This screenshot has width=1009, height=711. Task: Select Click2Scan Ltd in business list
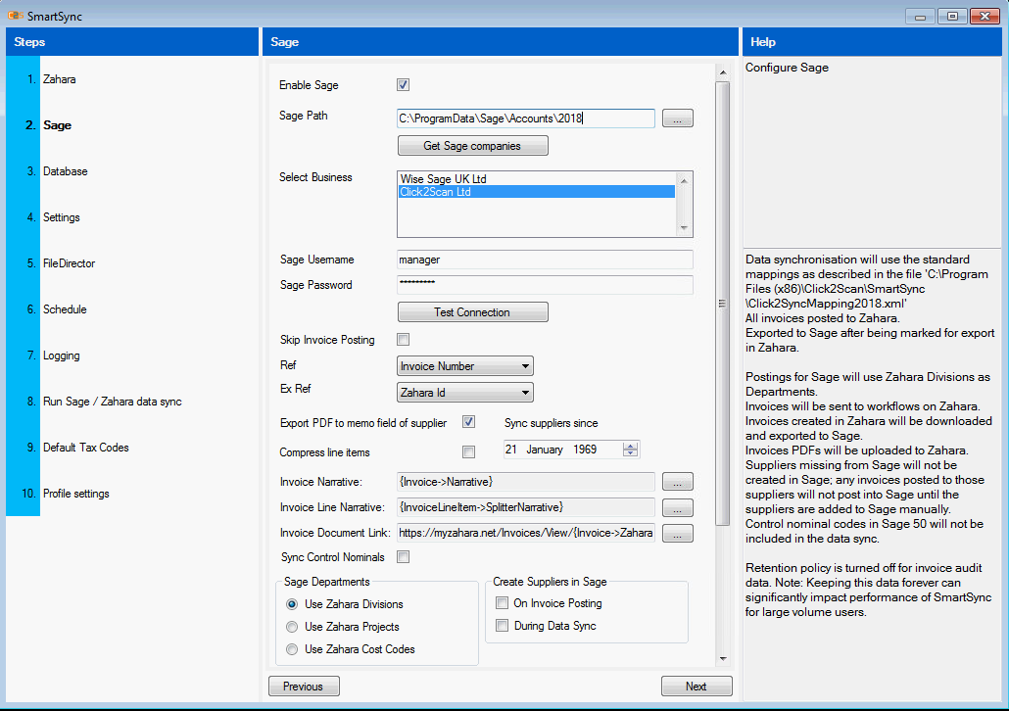tap(538, 192)
